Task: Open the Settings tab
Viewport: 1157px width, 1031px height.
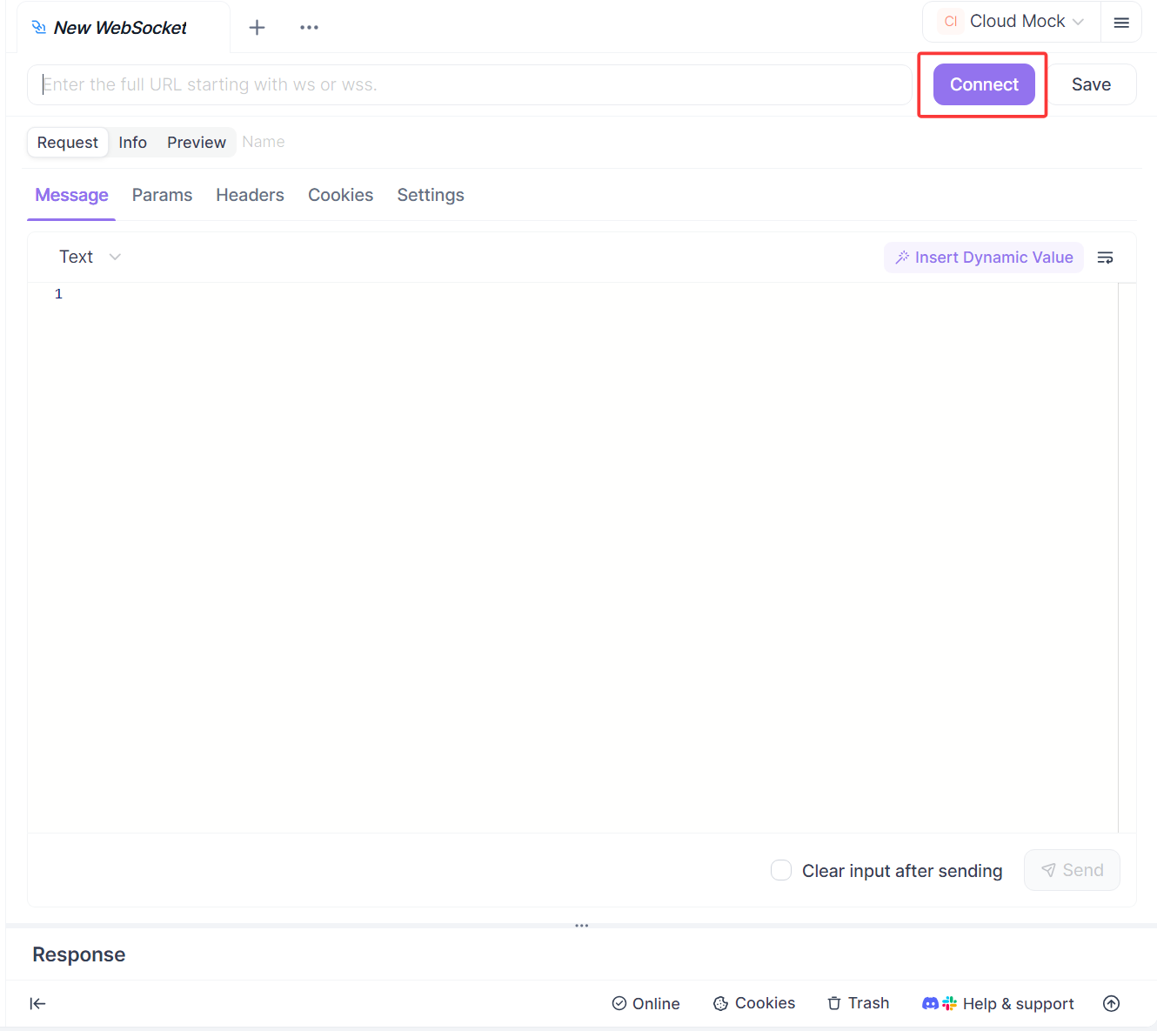Action: [x=431, y=195]
